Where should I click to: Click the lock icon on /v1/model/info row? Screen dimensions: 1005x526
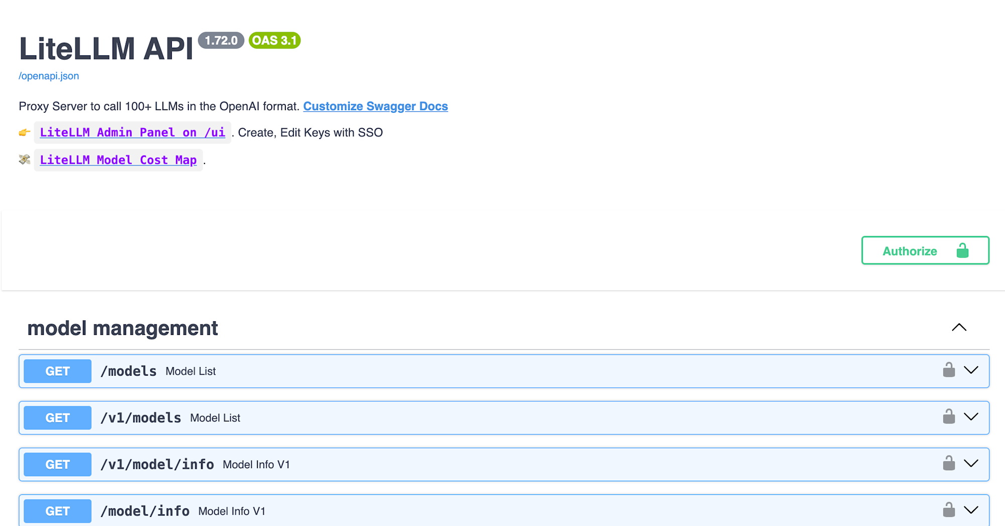click(x=949, y=463)
